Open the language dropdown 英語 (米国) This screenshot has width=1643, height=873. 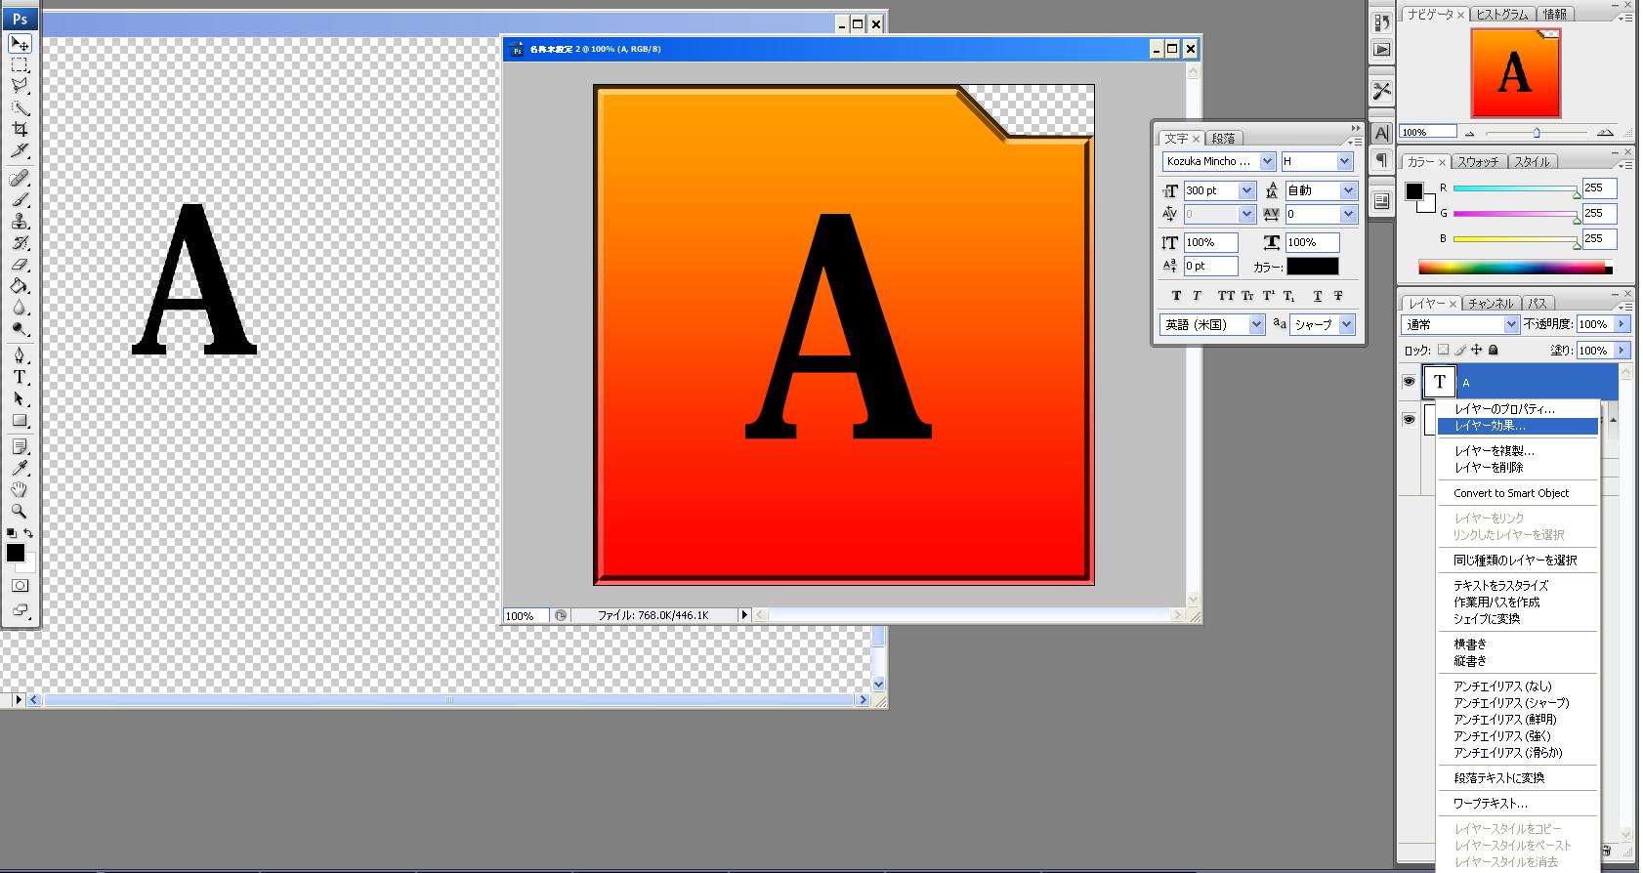pos(1256,324)
